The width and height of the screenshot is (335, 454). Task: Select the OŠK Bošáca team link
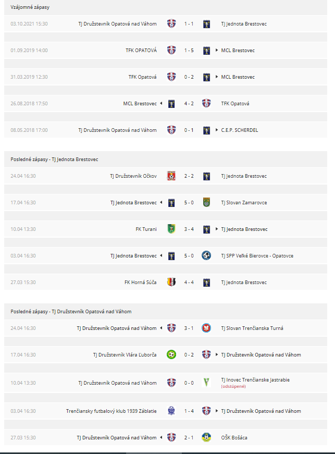234,437
